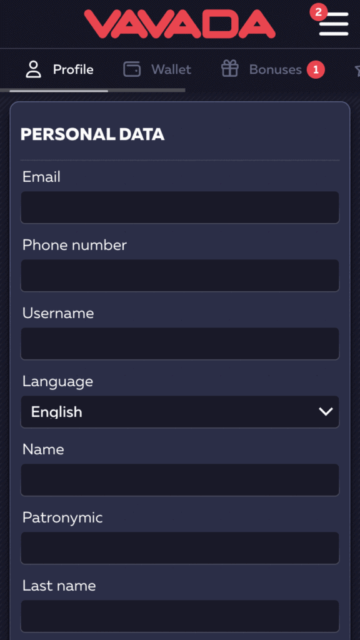This screenshot has height=640, width=360.
Task: Focus the Patronymic input field
Action: tap(179, 547)
